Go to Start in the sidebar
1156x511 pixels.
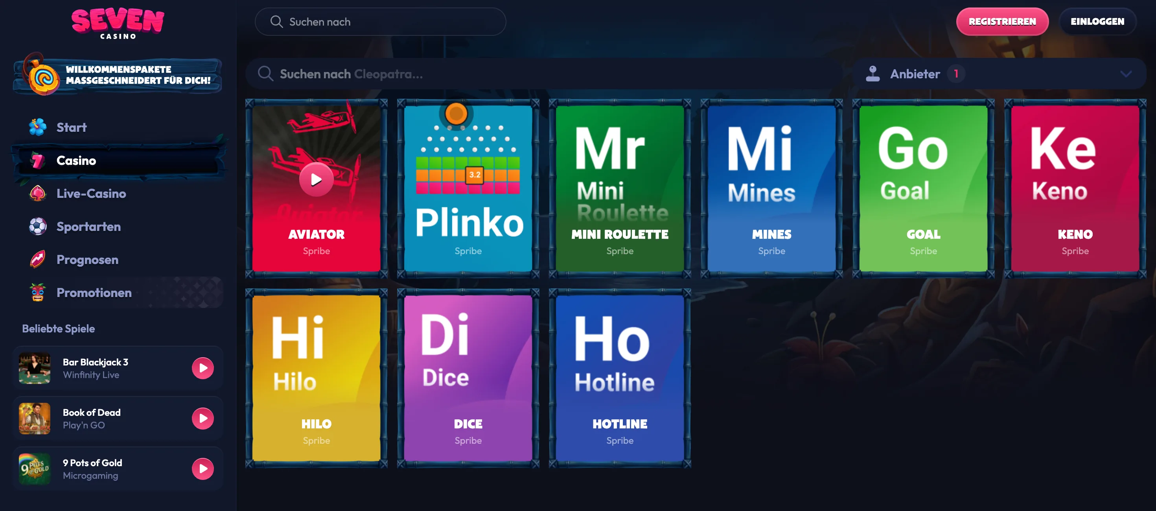coord(118,127)
